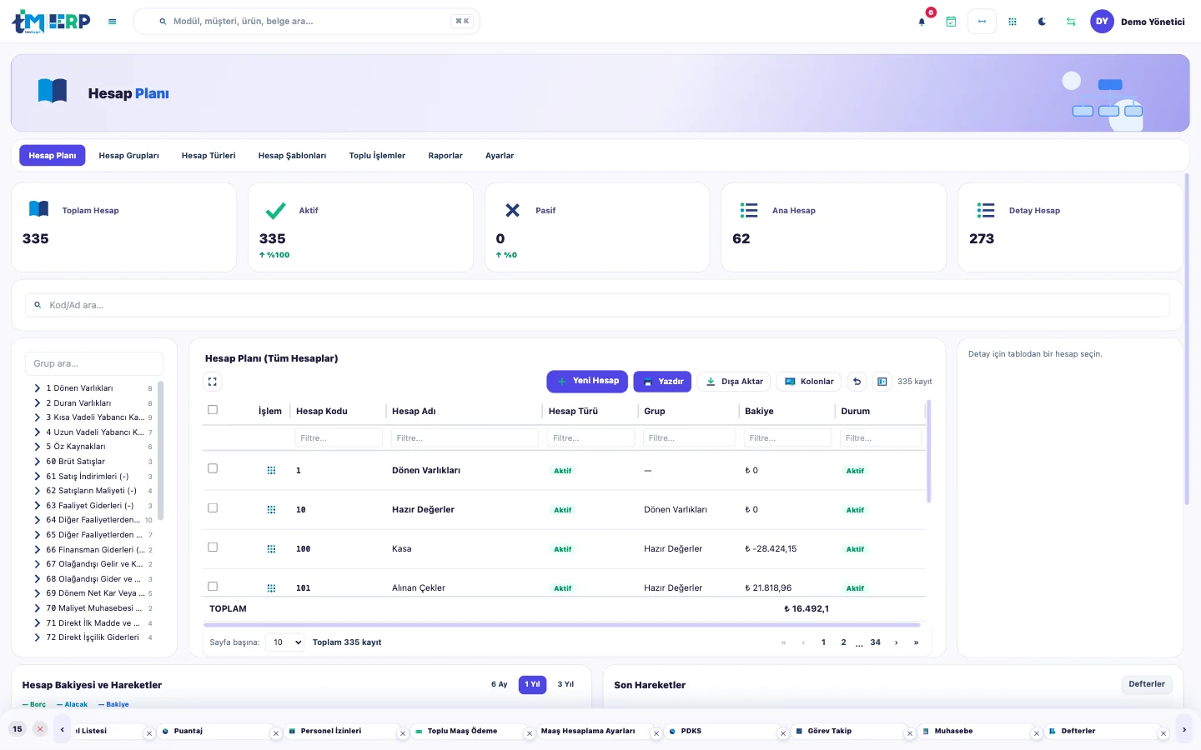Check the select-all header checkbox
1201x750 pixels.
coord(213,410)
